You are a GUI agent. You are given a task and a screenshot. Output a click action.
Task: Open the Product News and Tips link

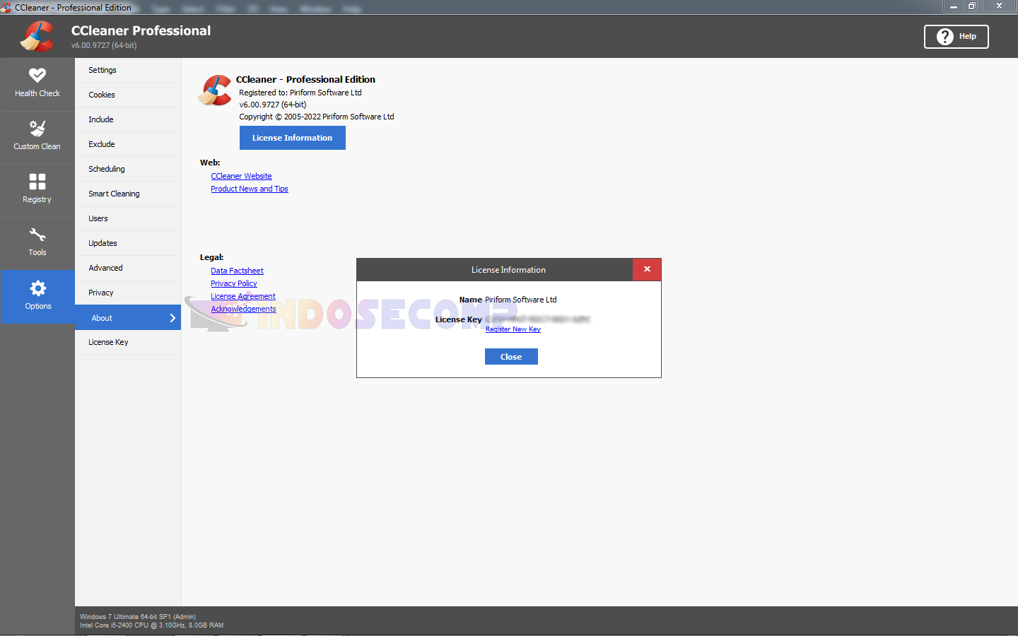click(x=250, y=189)
